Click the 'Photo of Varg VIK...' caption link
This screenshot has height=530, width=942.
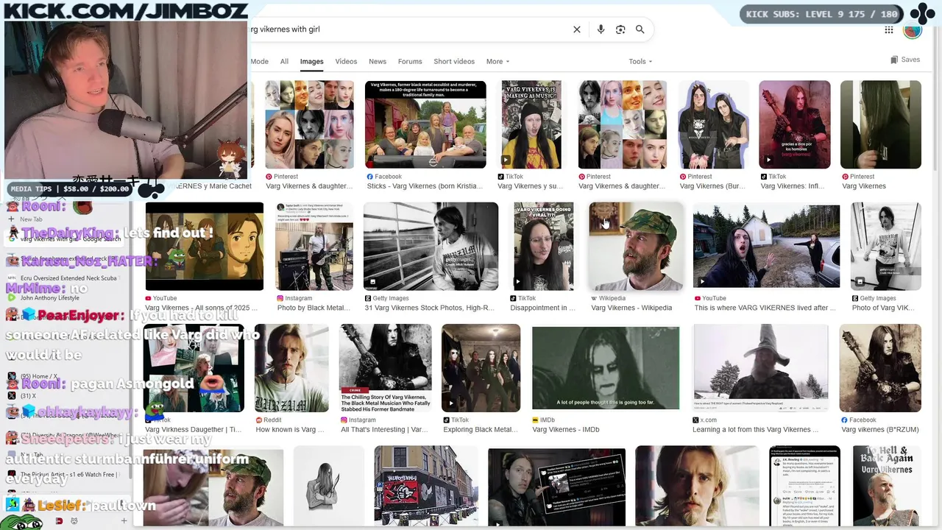click(x=883, y=308)
